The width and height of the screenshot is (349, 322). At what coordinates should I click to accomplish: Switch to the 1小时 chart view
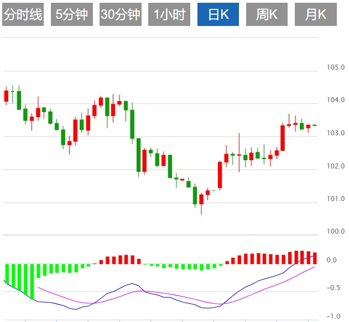coord(169,15)
